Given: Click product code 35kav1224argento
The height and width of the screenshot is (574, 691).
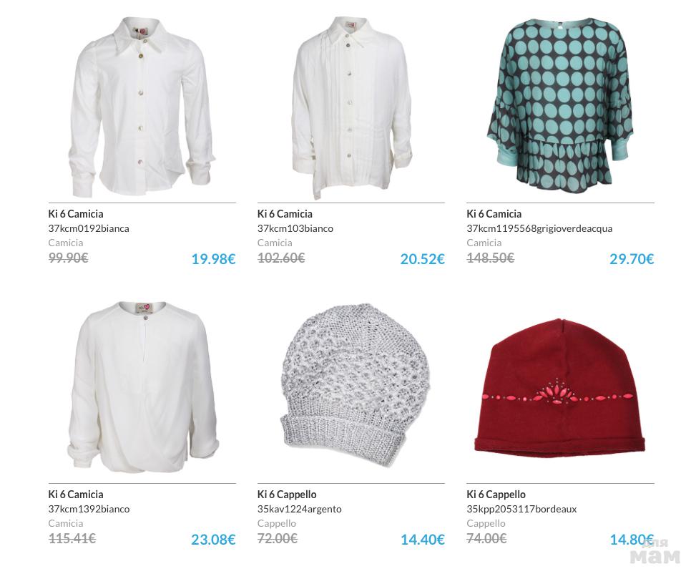Looking at the screenshot, I should [x=299, y=509].
